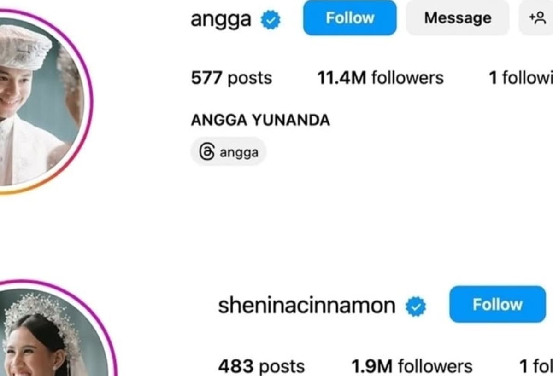The image size is (553, 376).
Task: Follow the sheninacinnamon account
Action: [497, 304]
